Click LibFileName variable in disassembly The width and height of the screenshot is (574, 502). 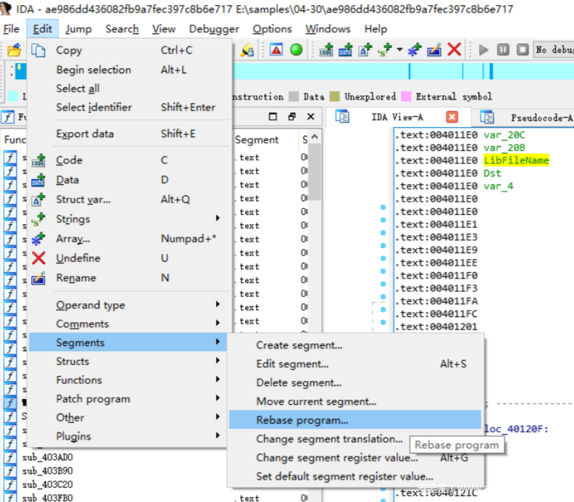(x=516, y=160)
